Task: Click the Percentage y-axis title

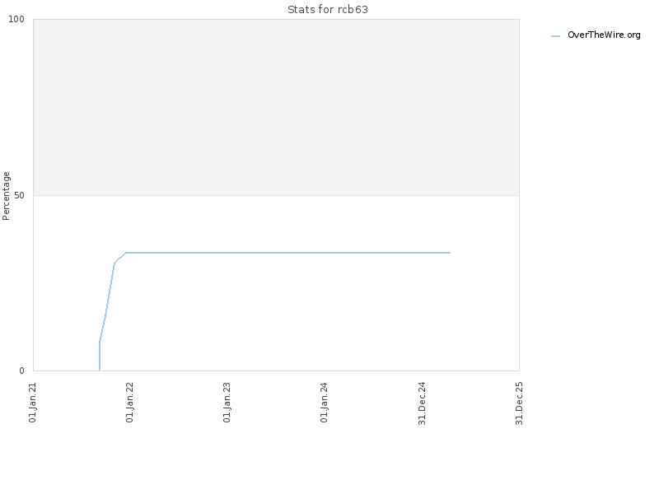Action: 6,196
